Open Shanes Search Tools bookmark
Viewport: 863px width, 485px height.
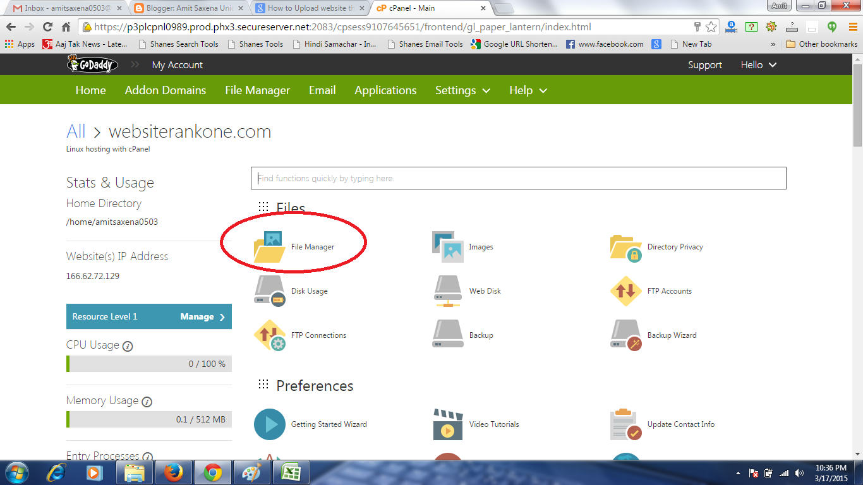pos(178,44)
